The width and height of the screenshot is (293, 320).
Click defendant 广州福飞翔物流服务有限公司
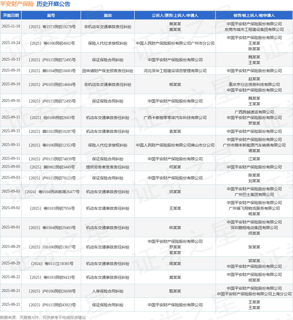point(254,208)
